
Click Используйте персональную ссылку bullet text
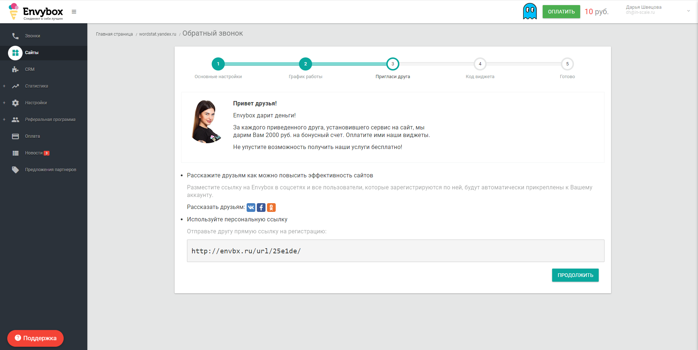pyautogui.click(x=237, y=220)
